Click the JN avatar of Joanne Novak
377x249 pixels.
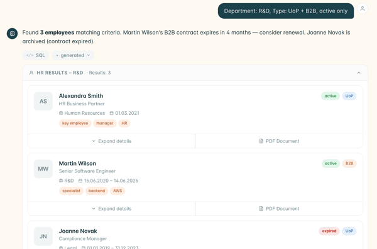point(43,236)
